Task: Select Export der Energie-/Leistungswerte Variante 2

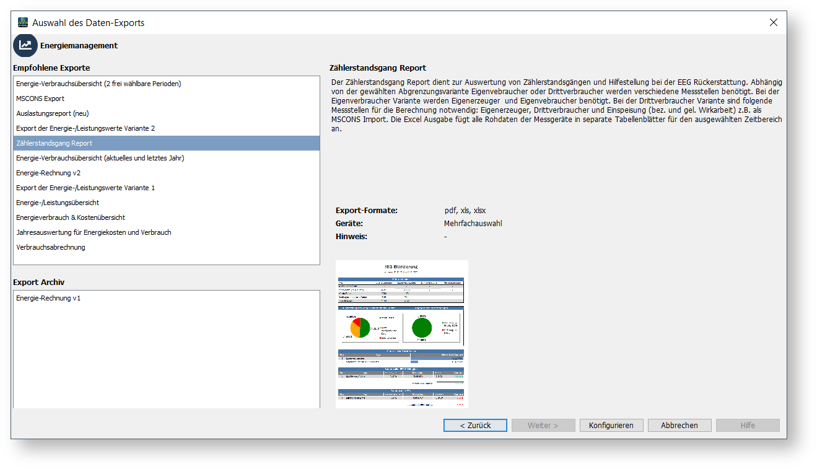Action: 85,128
